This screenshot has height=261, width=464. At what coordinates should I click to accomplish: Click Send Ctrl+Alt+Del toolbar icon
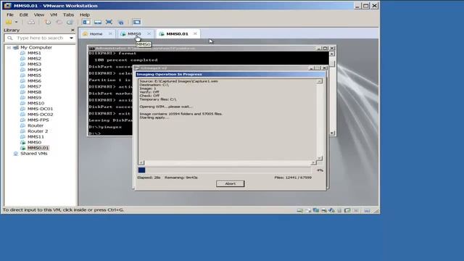[x=31, y=22]
